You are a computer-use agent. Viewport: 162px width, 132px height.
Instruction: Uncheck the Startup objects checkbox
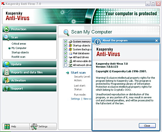[66, 45]
